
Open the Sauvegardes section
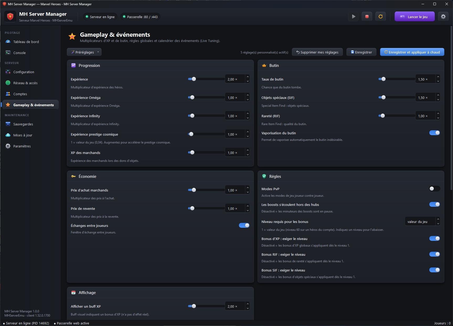pyautogui.click(x=30, y=124)
